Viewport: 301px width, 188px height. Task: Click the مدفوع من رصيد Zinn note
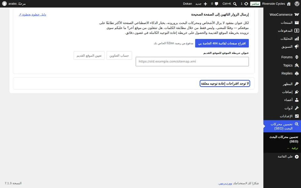(173, 43)
